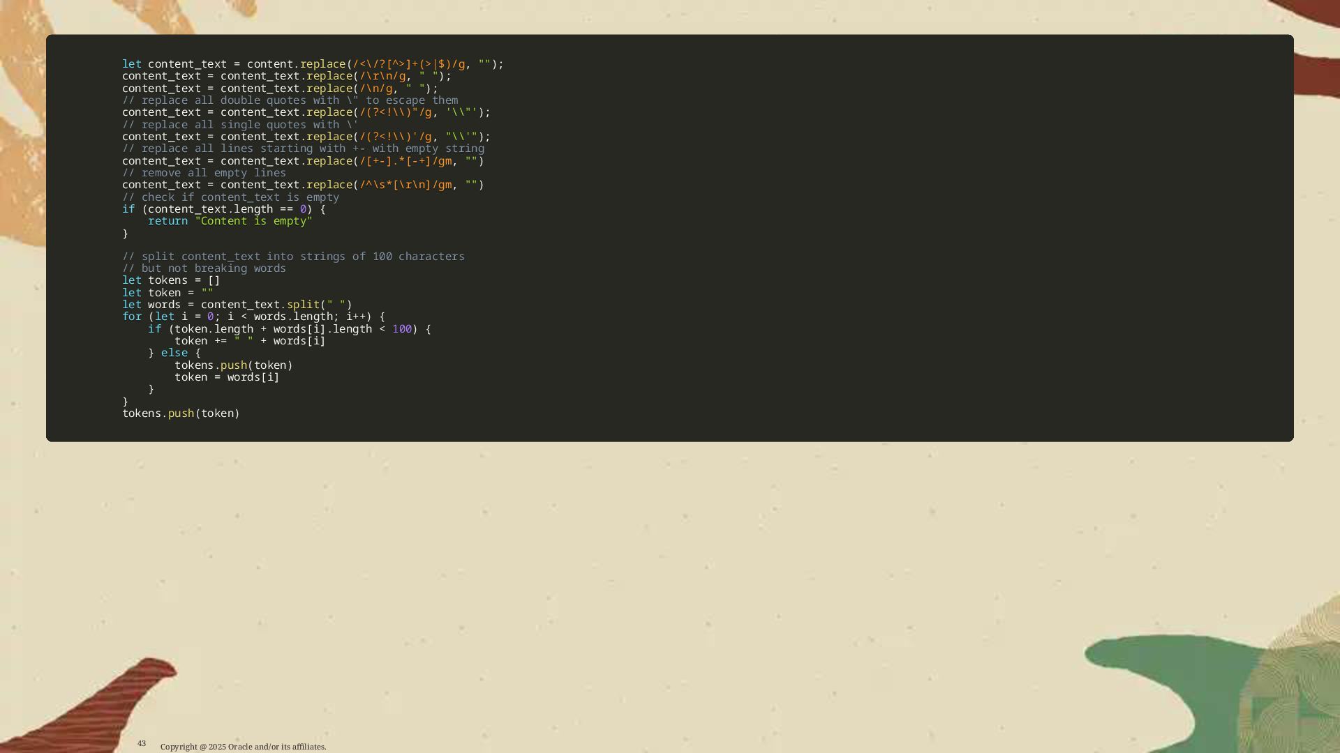
Task: Click the else keyword in the loop
Action: pos(174,353)
